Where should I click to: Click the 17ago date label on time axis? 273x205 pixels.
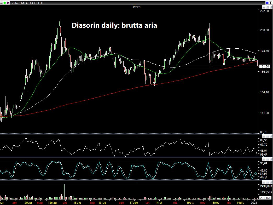(x=134, y=203)
